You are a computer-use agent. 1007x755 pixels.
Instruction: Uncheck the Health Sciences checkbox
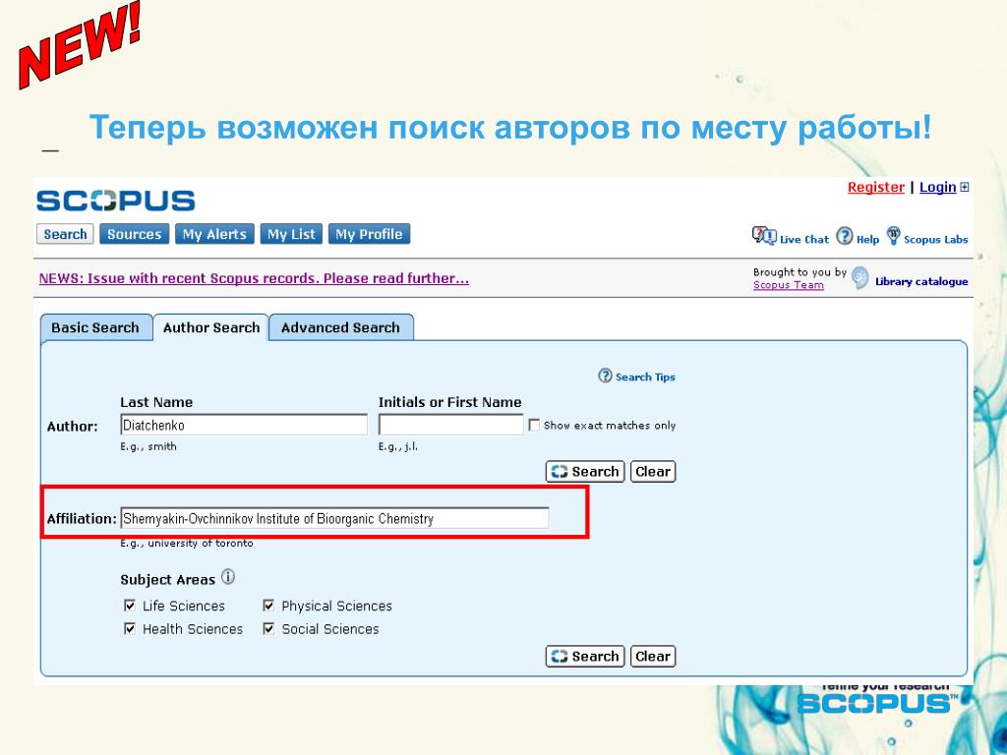[x=130, y=628]
